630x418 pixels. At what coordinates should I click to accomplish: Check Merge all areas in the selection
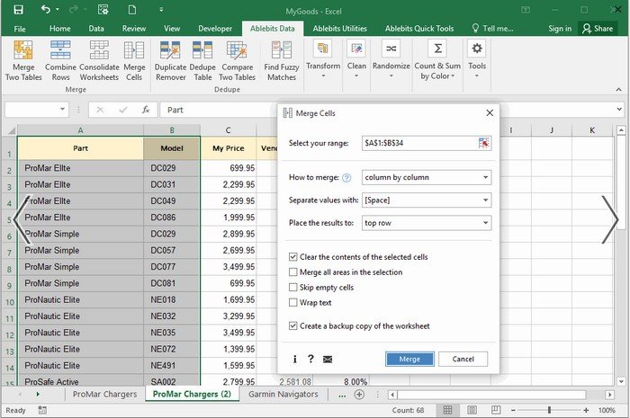292,272
